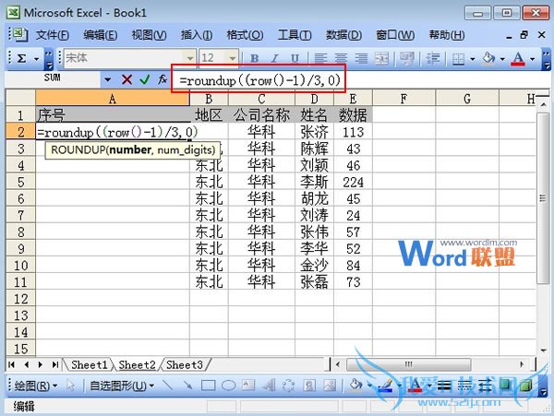The width and height of the screenshot is (554, 416).
Task: Open the font name combo box
Action: pyautogui.click(x=129, y=58)
